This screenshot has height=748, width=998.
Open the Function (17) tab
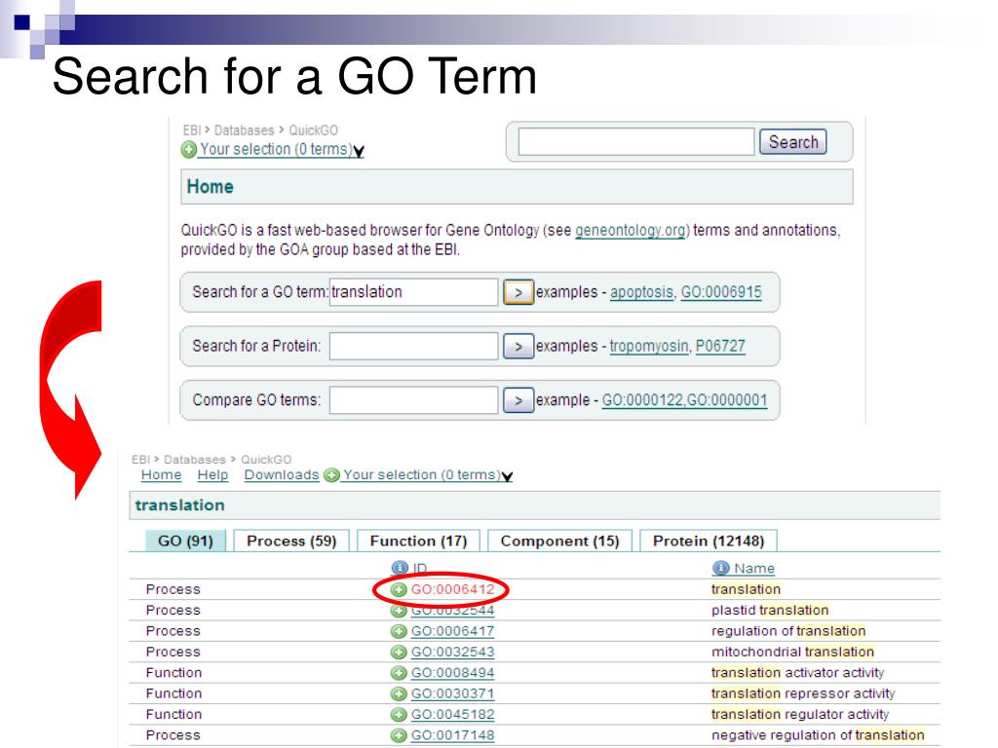click(419, 541)
